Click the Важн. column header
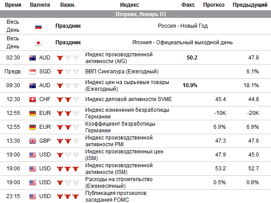 (67, 5)
